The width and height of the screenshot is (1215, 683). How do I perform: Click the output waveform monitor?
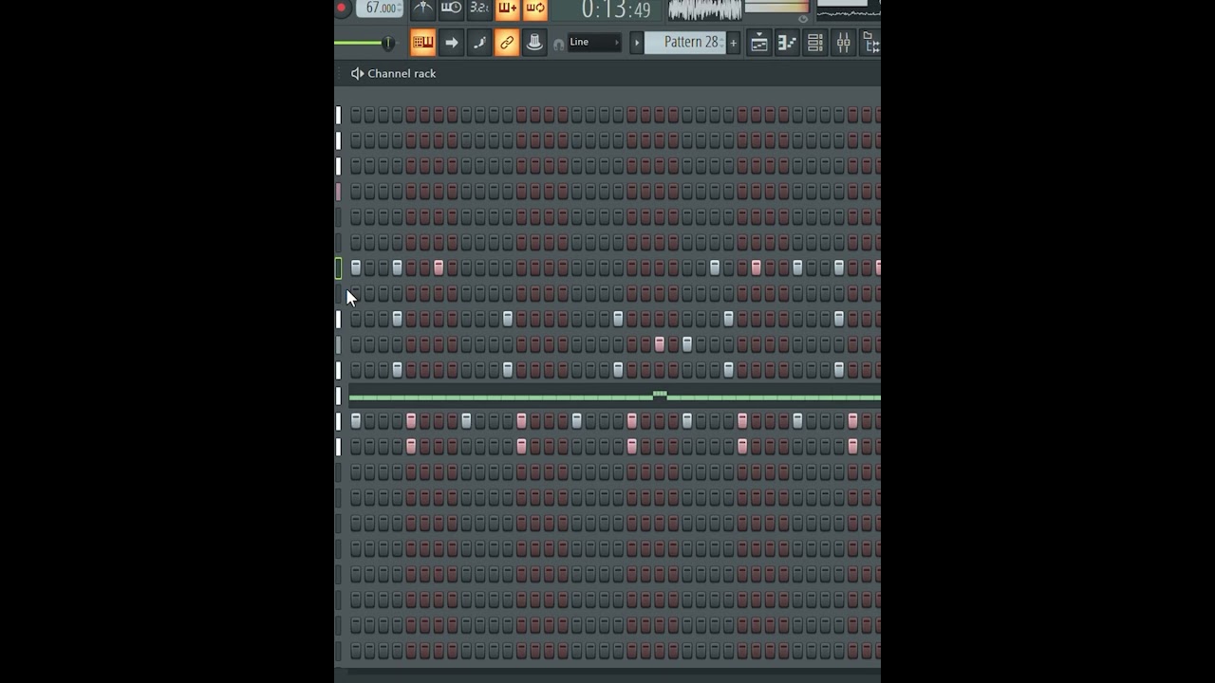click(x=705, y=10)
